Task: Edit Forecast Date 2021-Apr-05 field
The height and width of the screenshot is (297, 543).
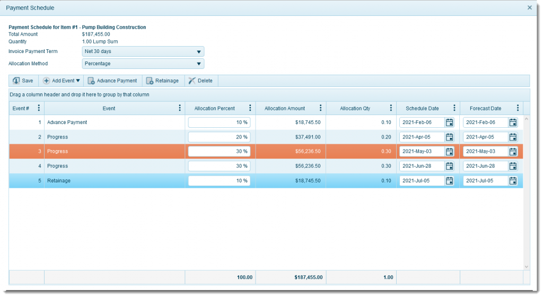Action: click(486, 137)
